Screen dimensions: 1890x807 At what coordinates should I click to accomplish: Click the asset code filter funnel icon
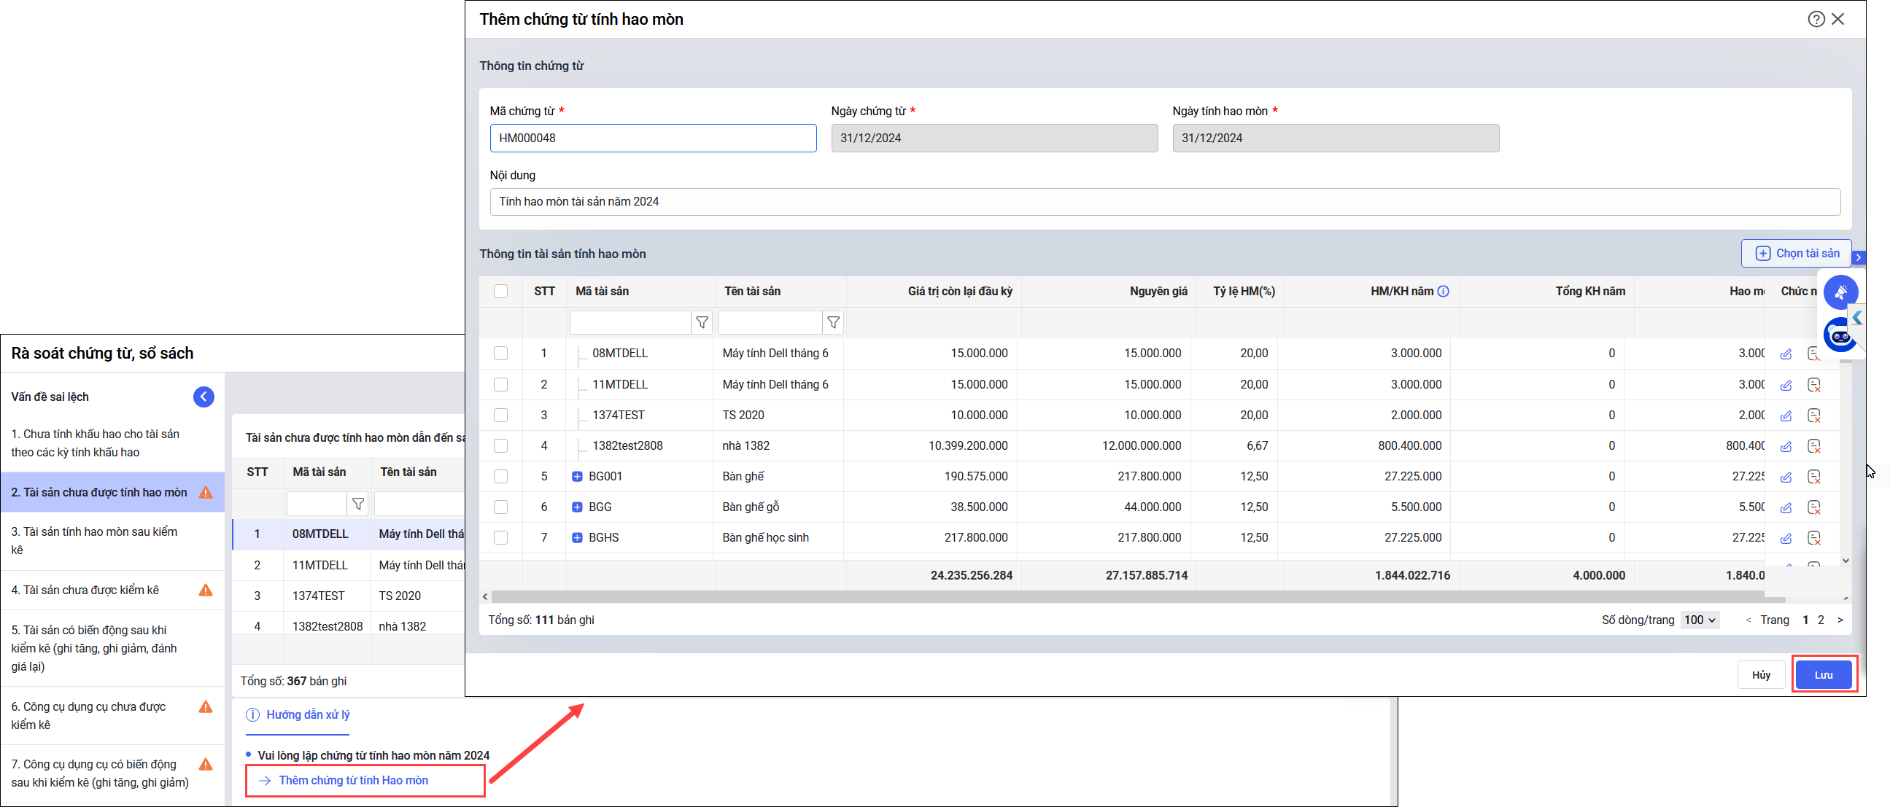point(702,322)
